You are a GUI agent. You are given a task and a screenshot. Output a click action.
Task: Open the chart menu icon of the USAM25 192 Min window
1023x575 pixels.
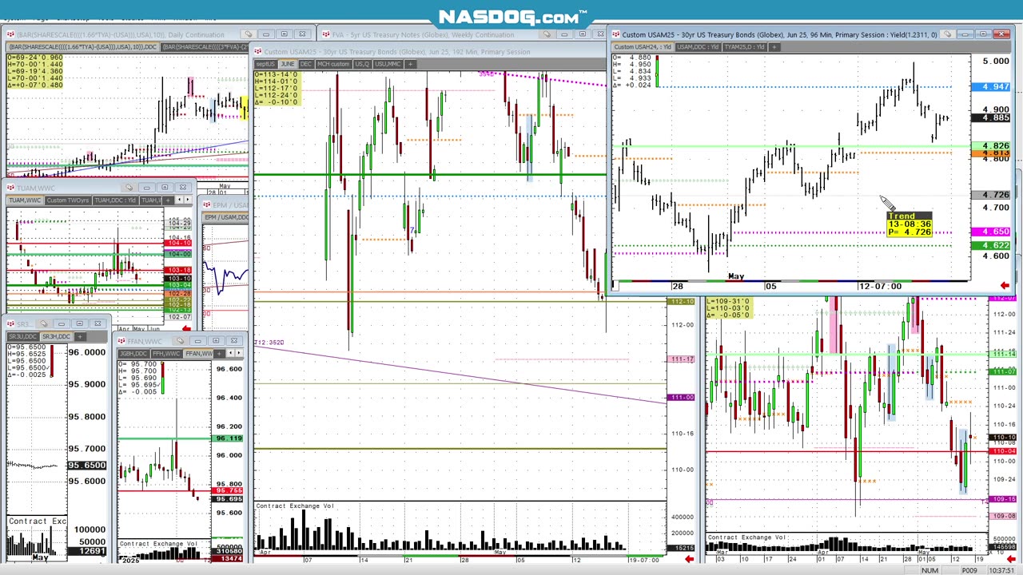(259, 52)
